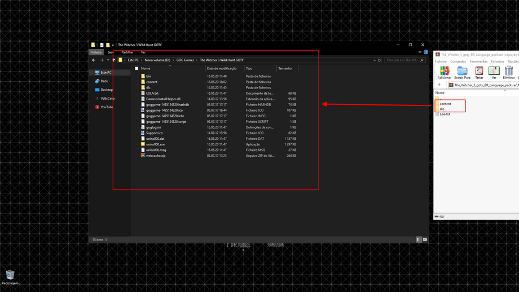
Task: Click the WinRAR Adicionar icon
Action: tap(445, 71)
